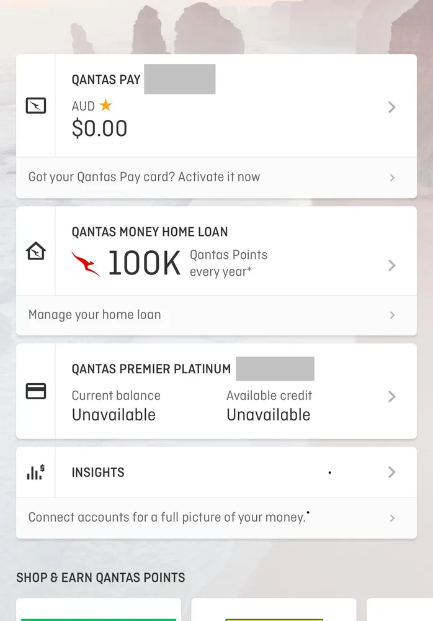
Task: Click the Qantas Pay card icon
Action: click(36, 106)
